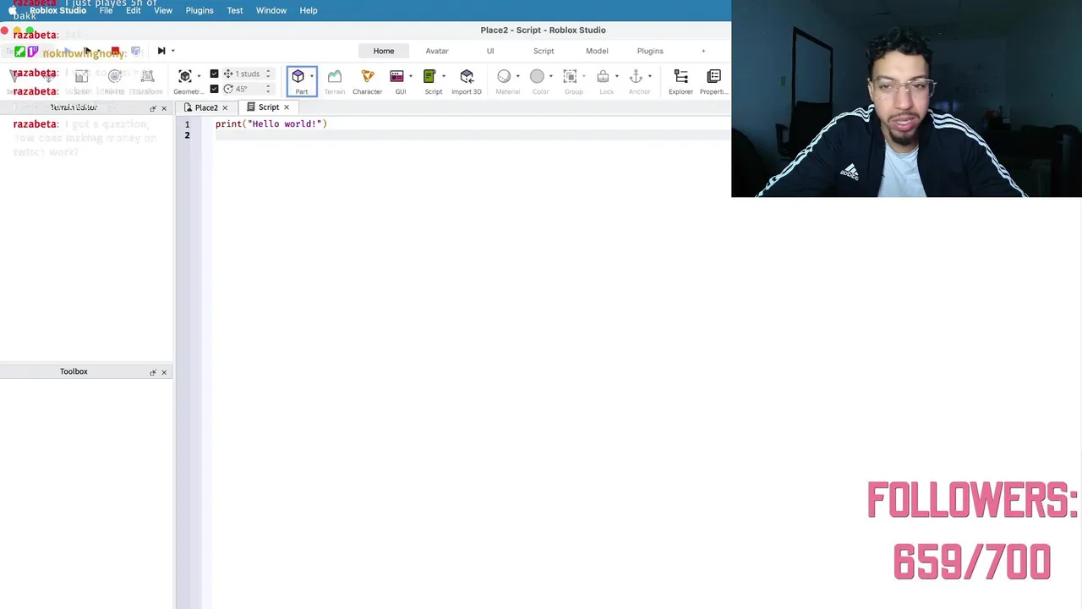Click the 1 studs move increment field
1082x609 pixels.
[x=248, y=74]
